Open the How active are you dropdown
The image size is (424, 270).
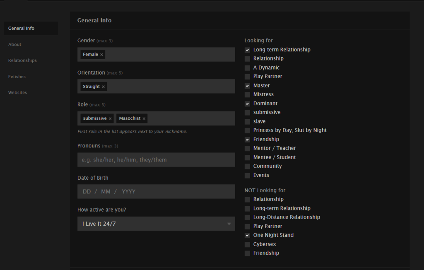pyautogui.click(x=156, y=224)
